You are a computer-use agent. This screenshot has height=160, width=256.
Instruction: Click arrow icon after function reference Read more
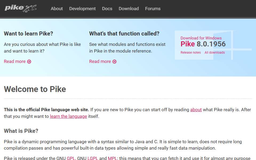point(114,62)
